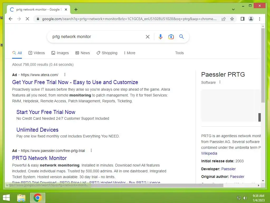This screenshot has height=203, width=270.
Task: Open Original author Paessler link
Action: (237, 177)
